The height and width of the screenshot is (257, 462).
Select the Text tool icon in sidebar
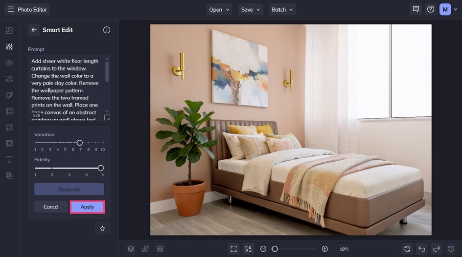(9, 159)
